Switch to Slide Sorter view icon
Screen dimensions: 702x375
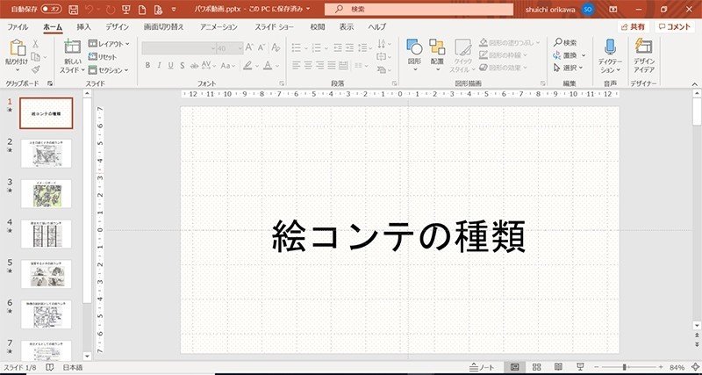537,367
